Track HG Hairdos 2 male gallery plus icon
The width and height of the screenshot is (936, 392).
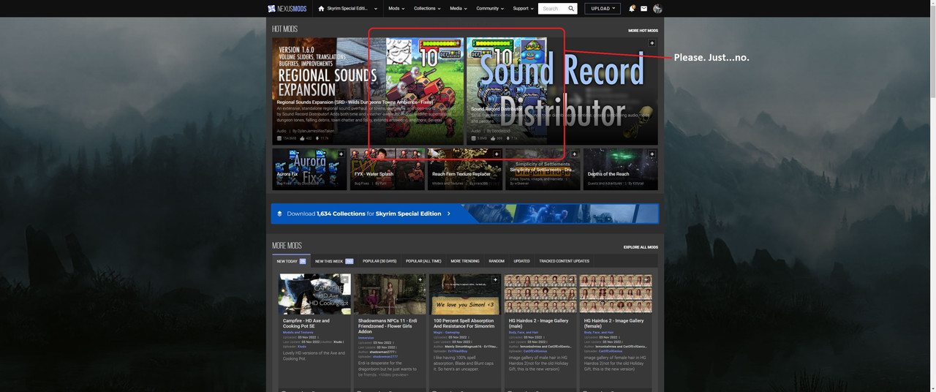pyautogui.click(x=570, y=279)
